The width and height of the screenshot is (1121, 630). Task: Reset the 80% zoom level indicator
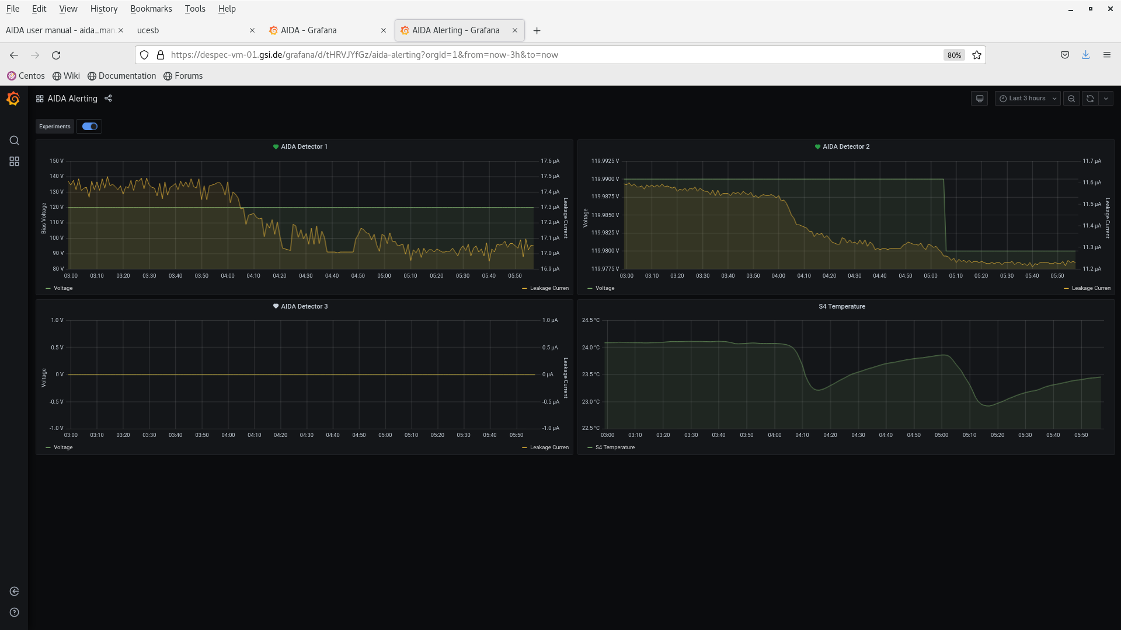tap(954, 55)
